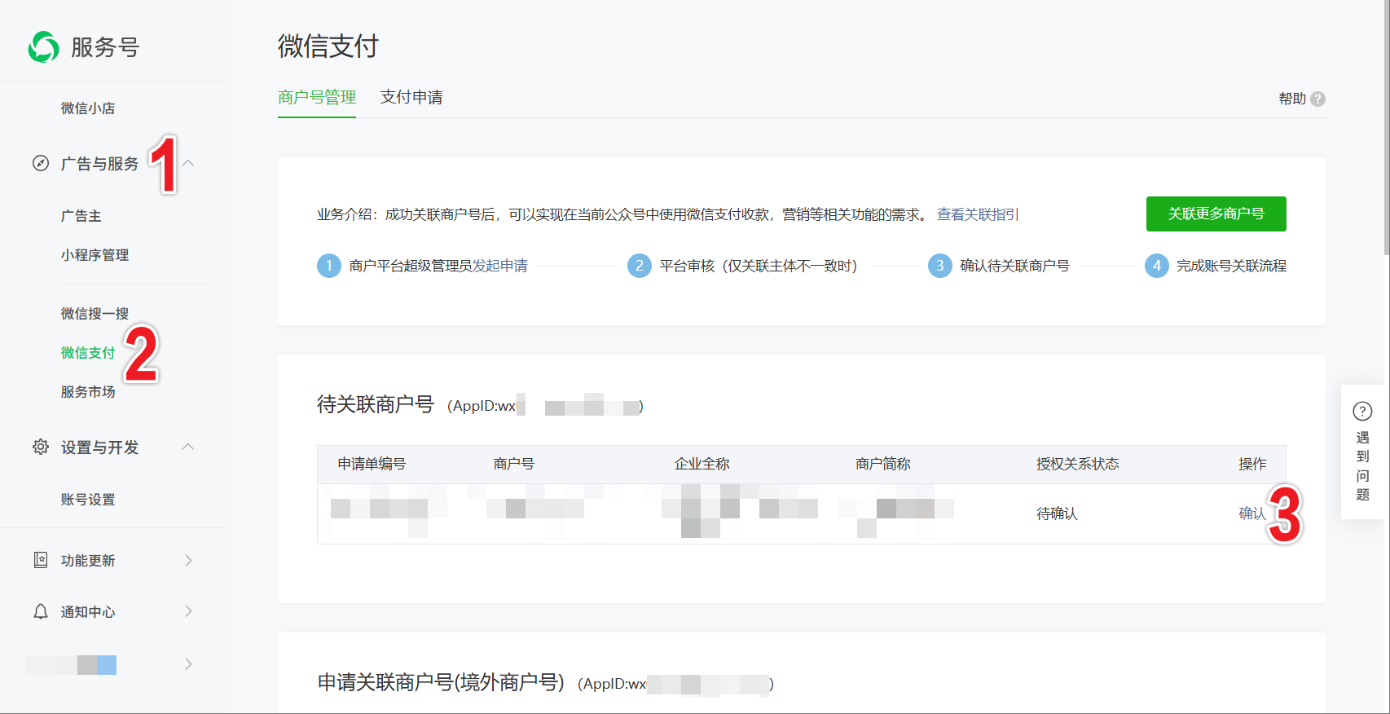Image resolution: width=1390 pixels, height=714 pixels.
Task: Click the page vertical scrollbar
Action: coord(1387,127)
